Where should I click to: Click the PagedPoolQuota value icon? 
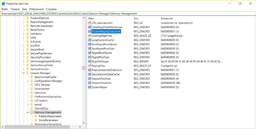[89, 53]
